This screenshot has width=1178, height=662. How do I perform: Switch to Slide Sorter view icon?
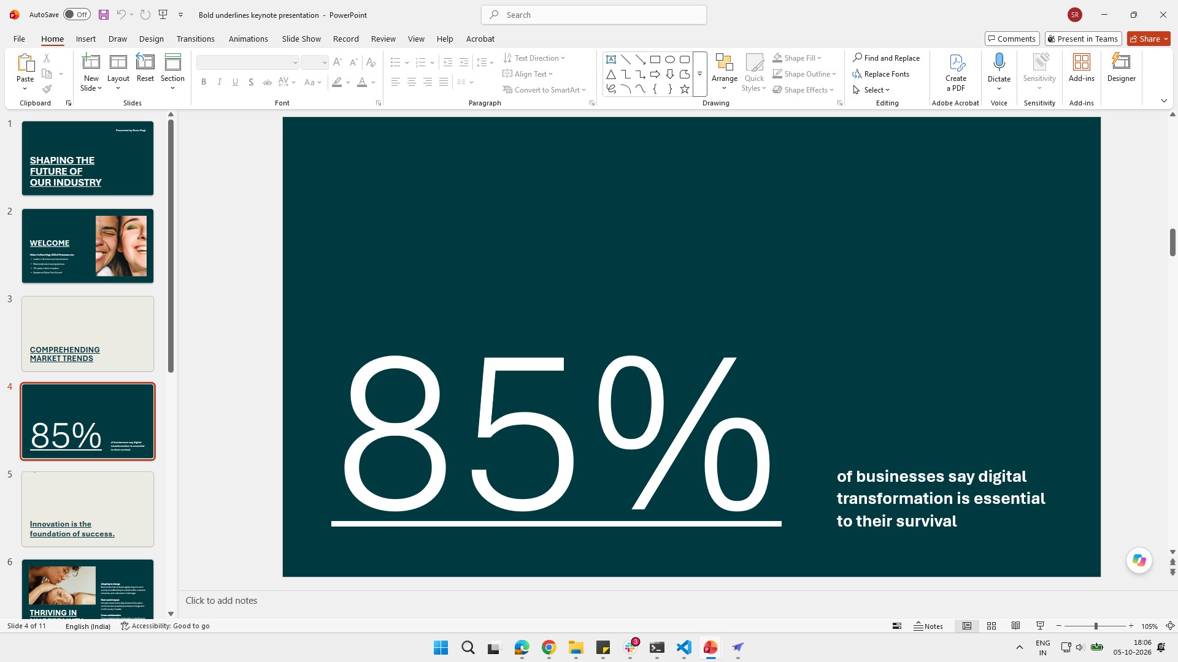click(x=991, y=626)
